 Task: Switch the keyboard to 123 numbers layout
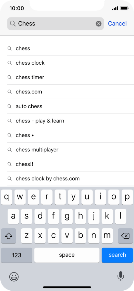pos(17,255)
